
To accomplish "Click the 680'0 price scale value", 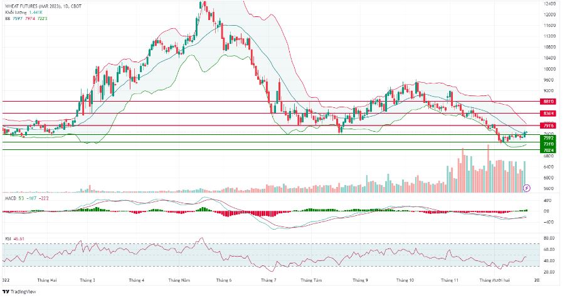I will [x=550, y=156].
